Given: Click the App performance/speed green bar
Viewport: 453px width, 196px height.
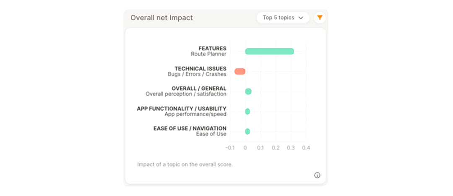Looking at the screenshot, I should [247, 111].
